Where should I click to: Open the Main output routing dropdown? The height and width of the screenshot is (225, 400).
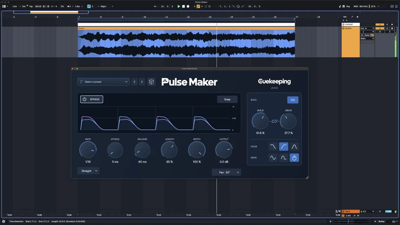coord(367,38)
